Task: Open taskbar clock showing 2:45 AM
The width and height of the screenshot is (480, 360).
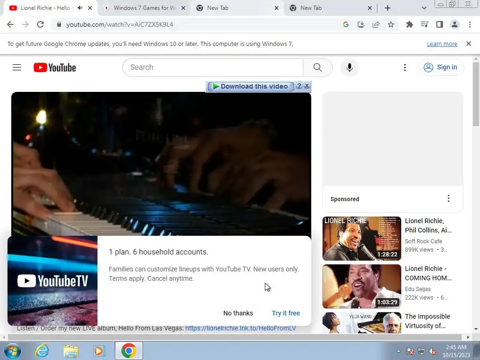Action: pos(456,351)
